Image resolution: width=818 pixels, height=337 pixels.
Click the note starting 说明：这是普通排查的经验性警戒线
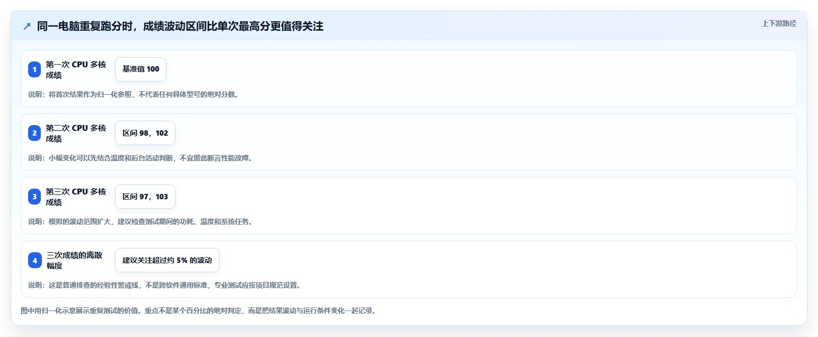click(x=164, y=285)
